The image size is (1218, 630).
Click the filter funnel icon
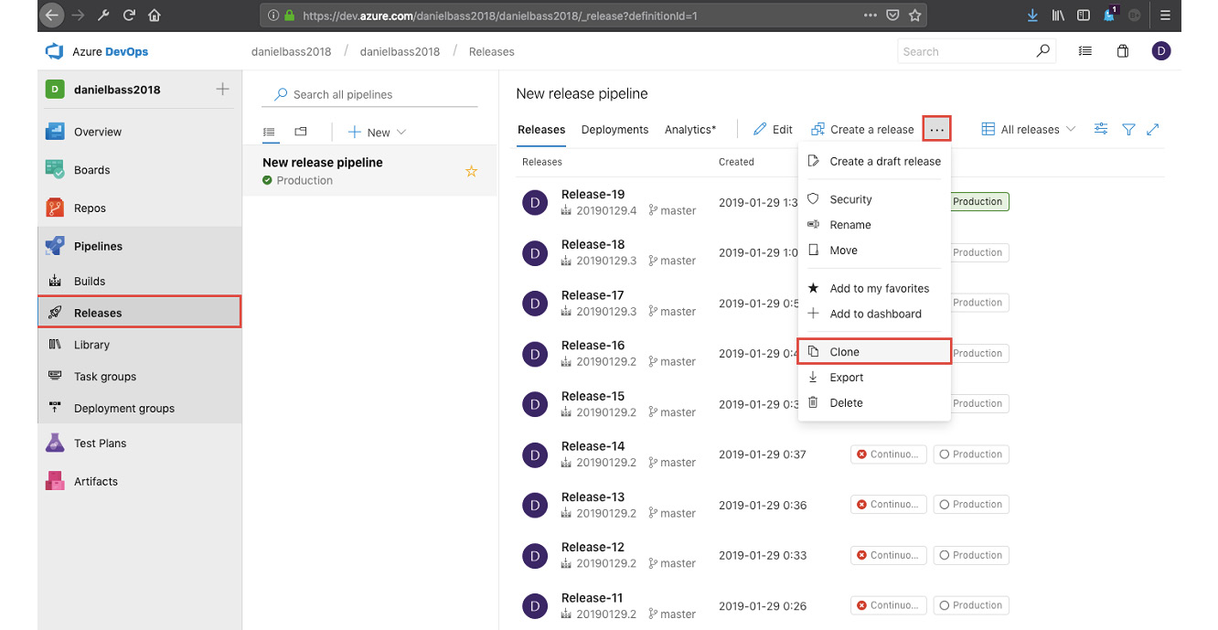point(1128,130)
